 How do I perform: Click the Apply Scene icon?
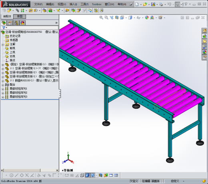pyautogui.click(x=152, y=18)
